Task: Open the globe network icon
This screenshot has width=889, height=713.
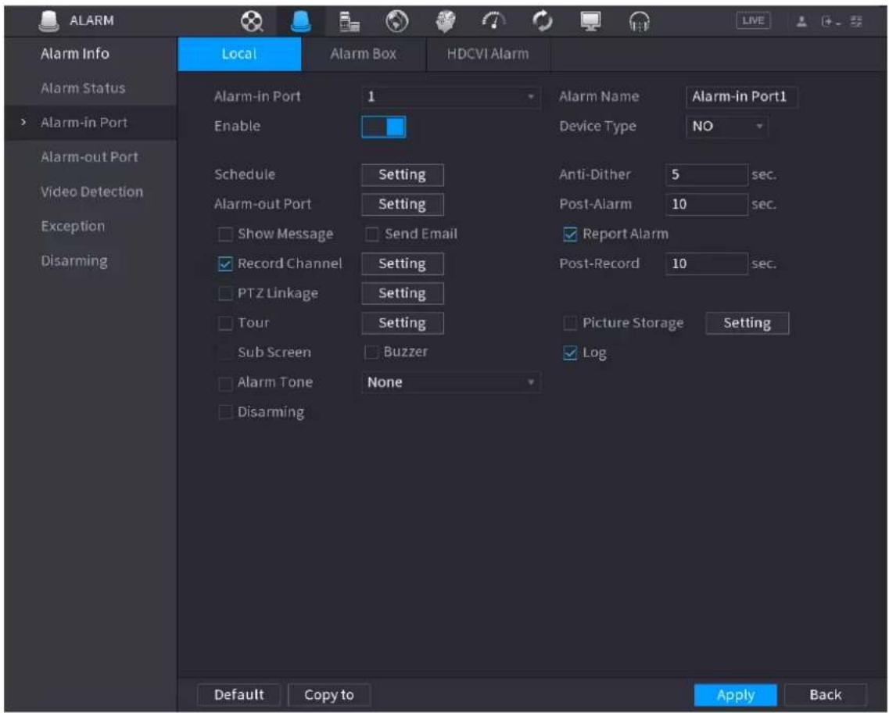Action: (397, 22)
